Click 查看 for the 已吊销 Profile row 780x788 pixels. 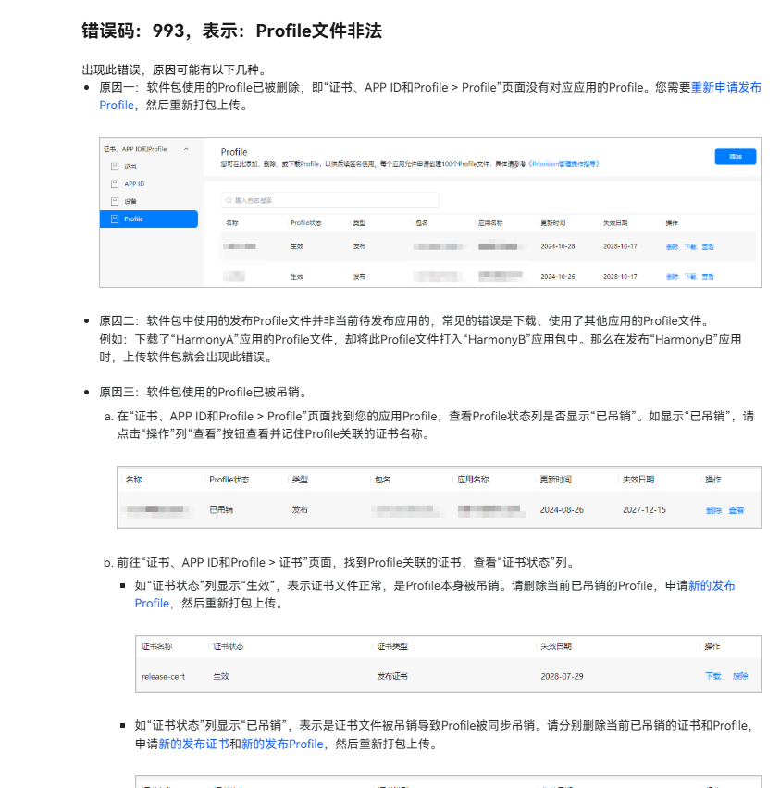(x=736, y=510)
